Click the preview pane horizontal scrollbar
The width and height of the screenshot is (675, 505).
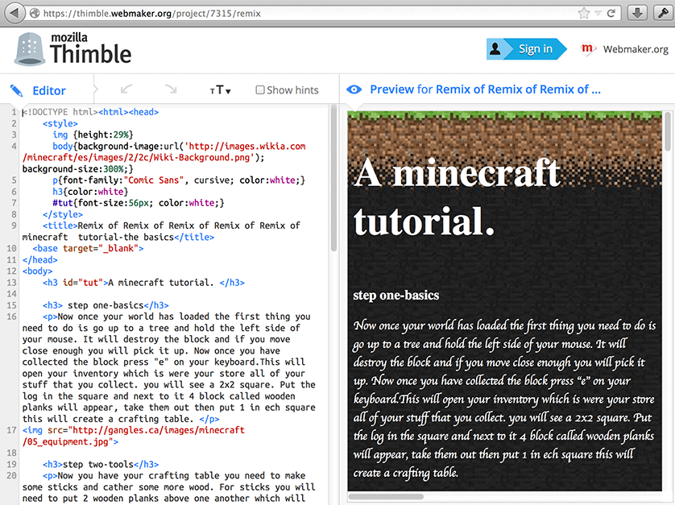386,496
